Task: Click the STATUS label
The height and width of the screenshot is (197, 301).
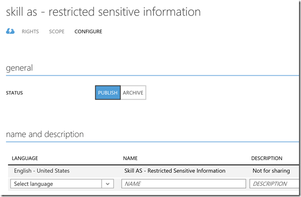Action: (x=14, y=93)
